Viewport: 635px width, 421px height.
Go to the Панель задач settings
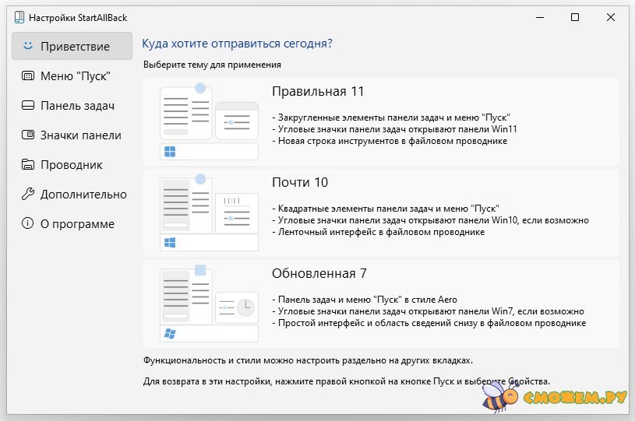click(x=77, y=105)
